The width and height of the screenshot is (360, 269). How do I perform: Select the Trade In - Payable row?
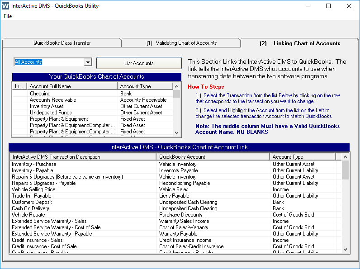pos(175,196)
